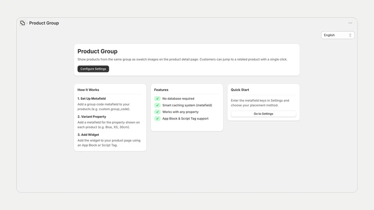Click the Configure Settings button

(93, 69)
